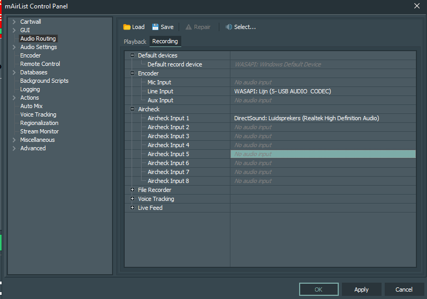Switch to the Playback tab
This screenshot has height=299, width=427.
click(x=135, y=42)
